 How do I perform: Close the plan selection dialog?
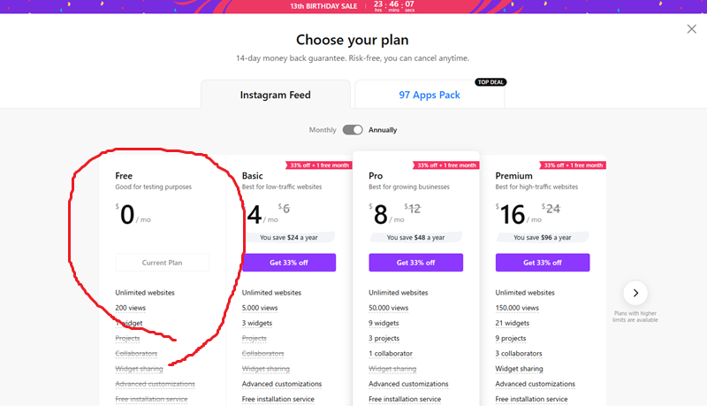point(692,29)
